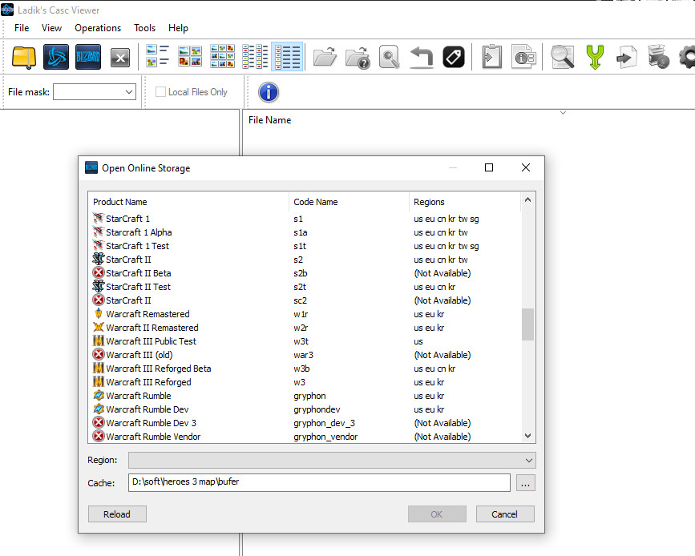Close storage with the gray X icon
The width and height of the screenshot is (695, 556).
pyautogui.click(x=120, y=58)
